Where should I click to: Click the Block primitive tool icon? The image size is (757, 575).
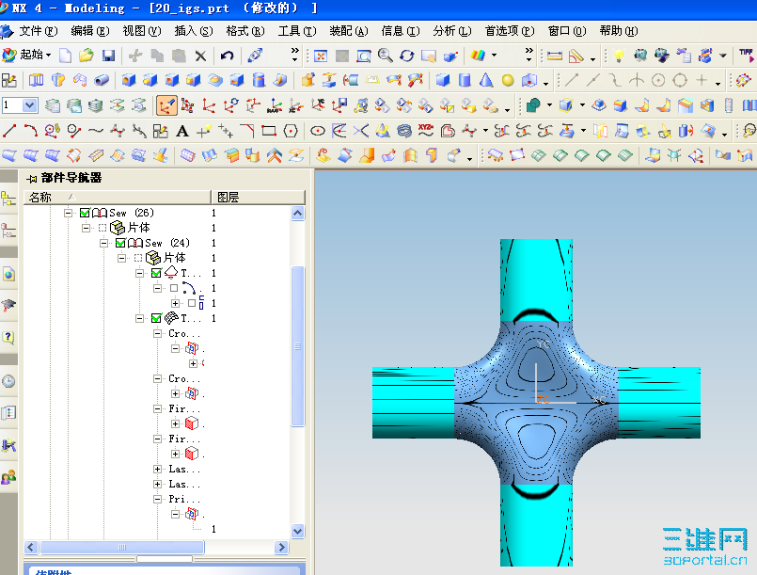pyautogui.click(x=443, y=80)
